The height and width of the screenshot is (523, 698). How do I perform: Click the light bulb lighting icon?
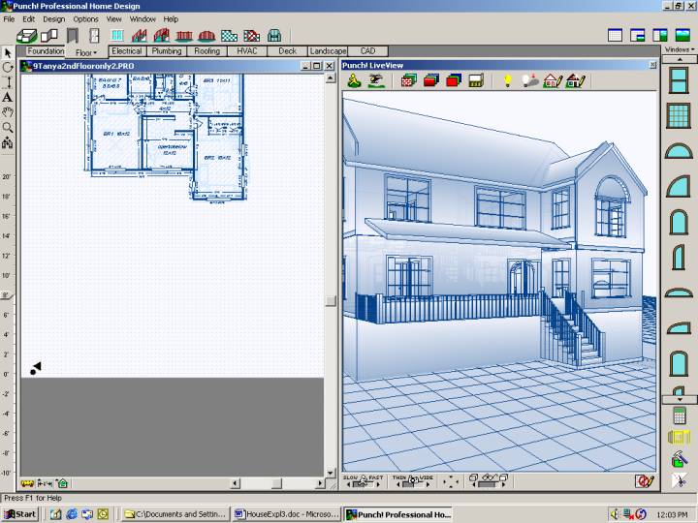coord(507,81)
